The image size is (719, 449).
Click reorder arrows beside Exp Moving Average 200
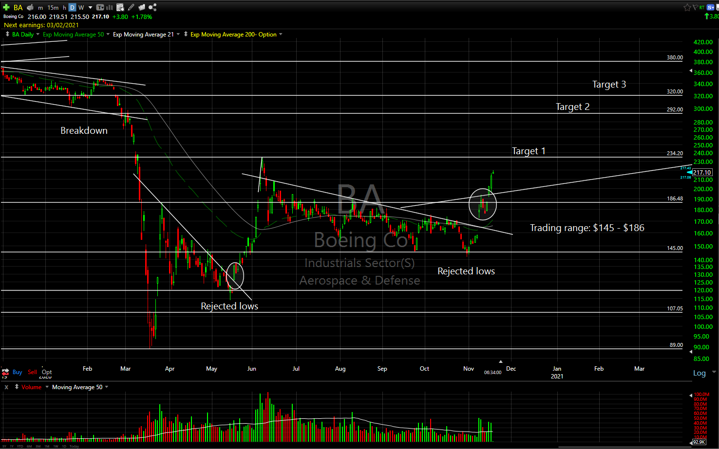coord(186,35)
